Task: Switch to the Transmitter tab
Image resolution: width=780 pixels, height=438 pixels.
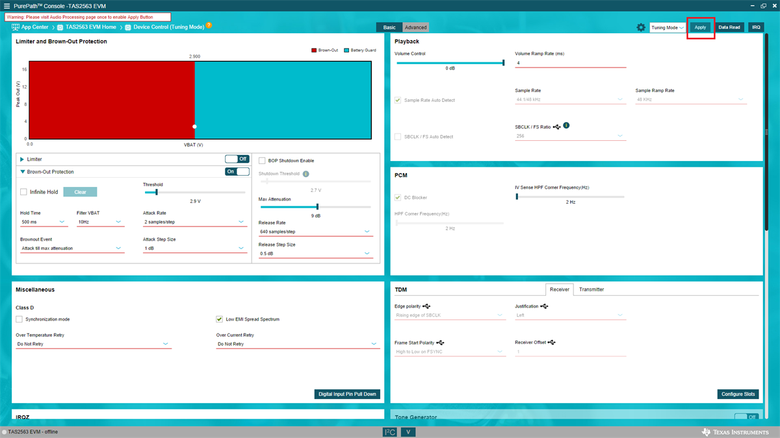Action: [x=591, y=289]
